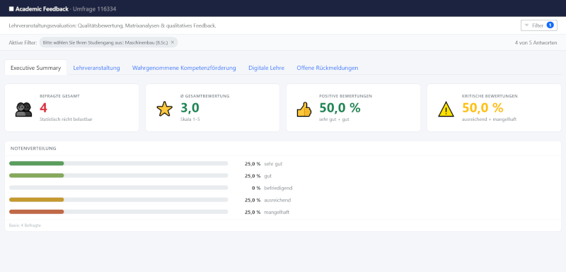Click the 'befriedigend' grade label
Screen dimensions: 566x272
278,188
